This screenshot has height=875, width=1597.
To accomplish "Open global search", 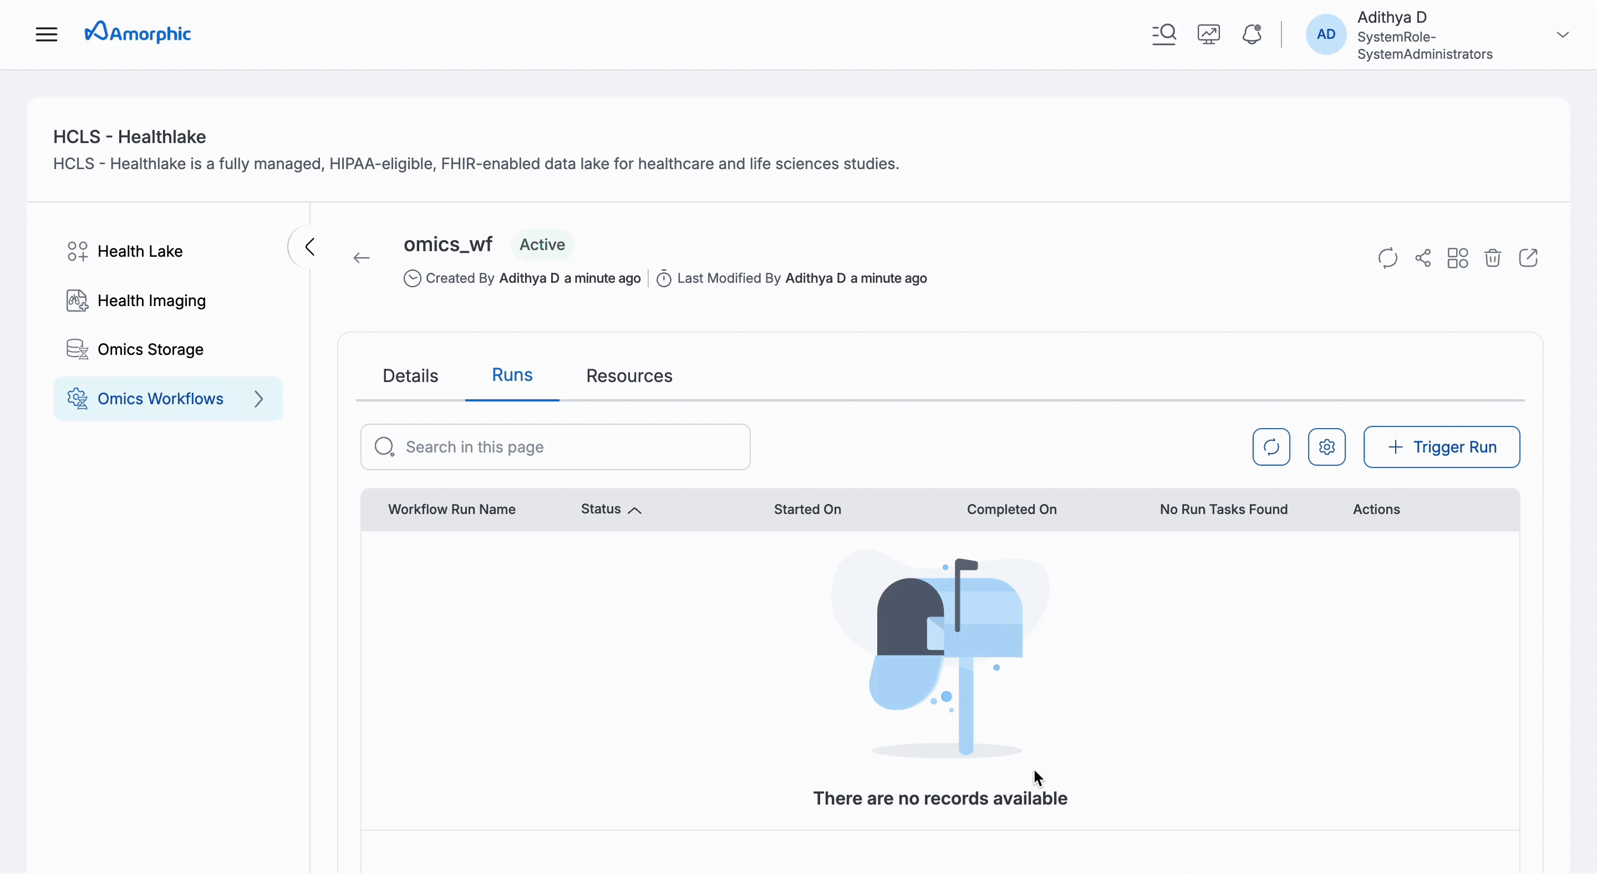I will click(x=1163, y=34).
